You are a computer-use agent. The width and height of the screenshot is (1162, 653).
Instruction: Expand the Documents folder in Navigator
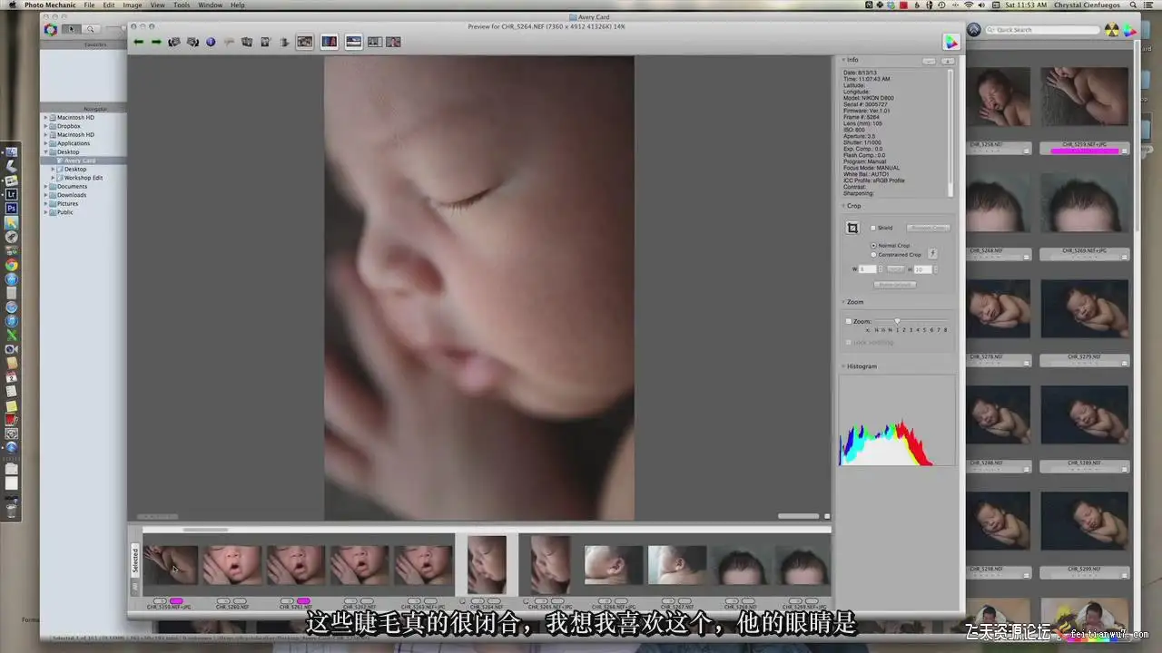[x=46, y=187]
